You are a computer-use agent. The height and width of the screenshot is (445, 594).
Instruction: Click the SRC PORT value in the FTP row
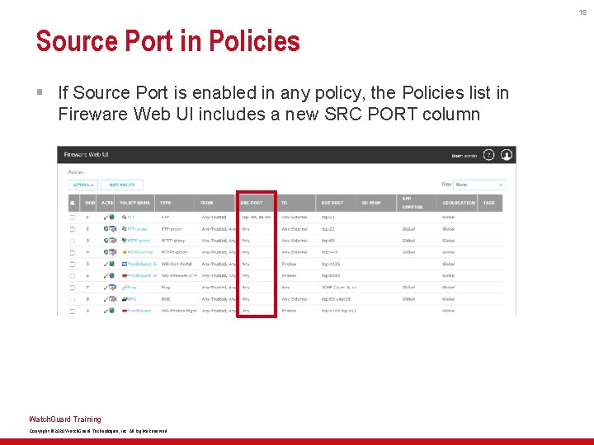click(257, 218)
